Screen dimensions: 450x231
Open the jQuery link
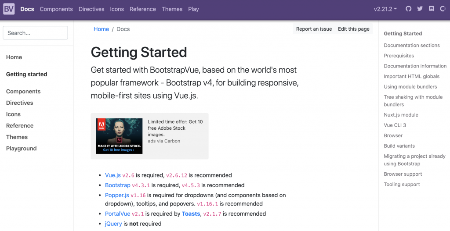pos(113,224)
